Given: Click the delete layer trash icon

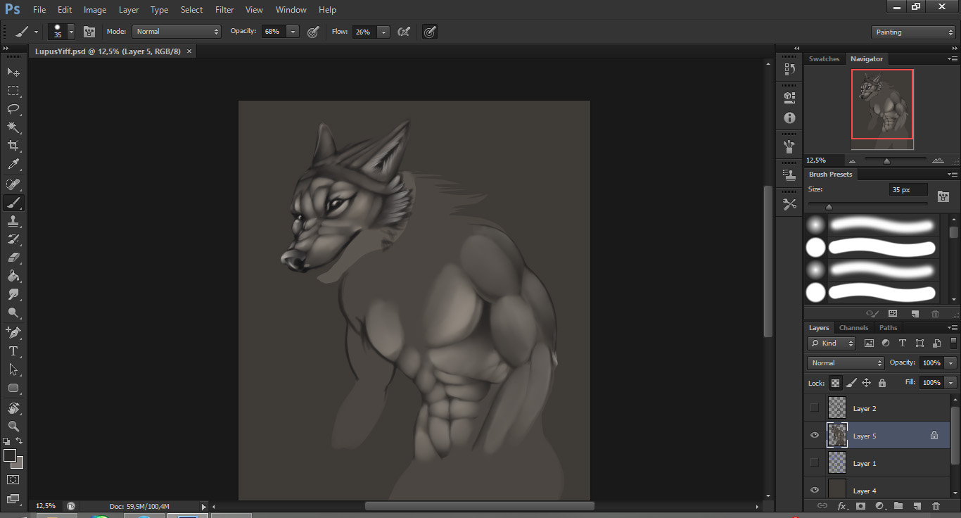Looking at the screenshot, I should click(936, 505).
